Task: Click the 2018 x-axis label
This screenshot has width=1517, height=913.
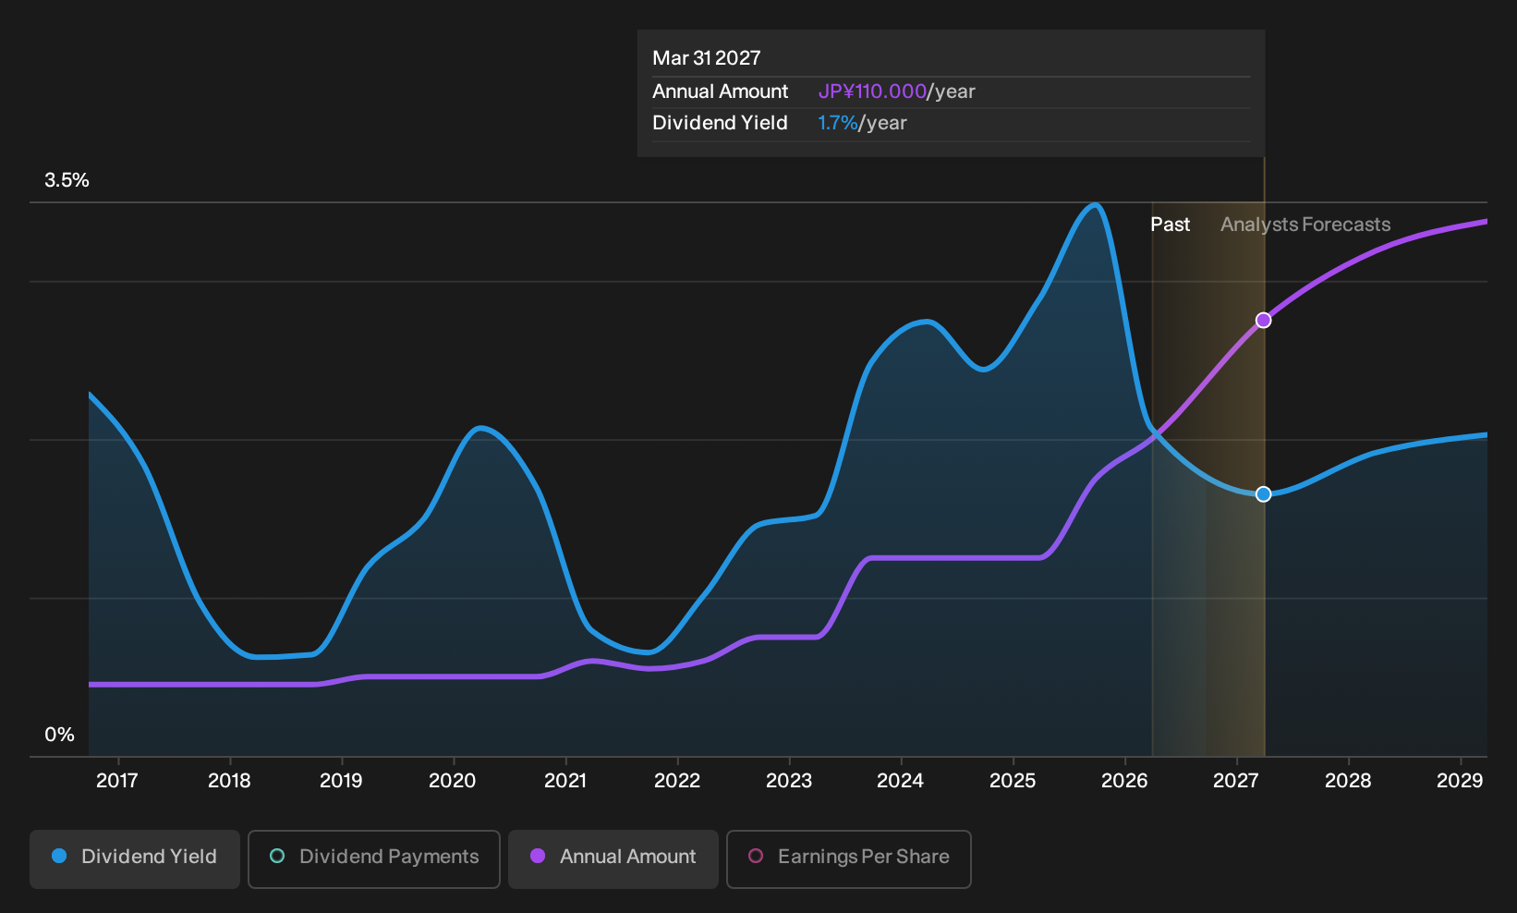Action: 229,781
